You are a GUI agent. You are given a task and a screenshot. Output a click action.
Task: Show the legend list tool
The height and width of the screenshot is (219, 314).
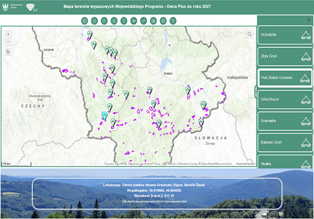click(x=104, y=21)
